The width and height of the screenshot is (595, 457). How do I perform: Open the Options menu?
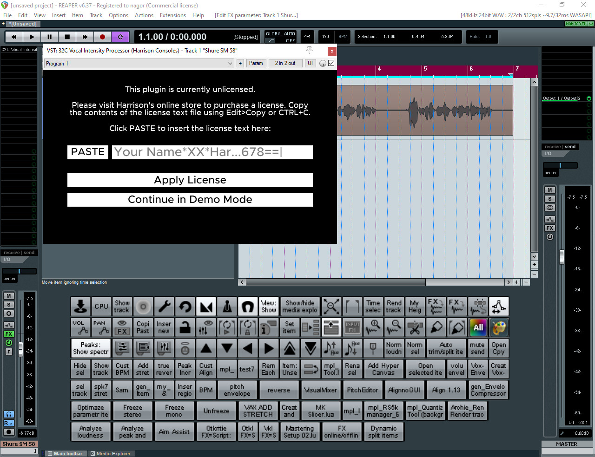119,15
